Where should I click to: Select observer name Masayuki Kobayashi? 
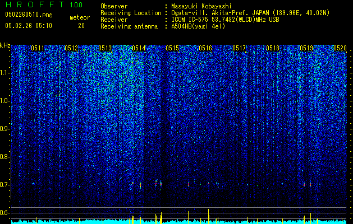pyautogui.click(x=201, y=6)
